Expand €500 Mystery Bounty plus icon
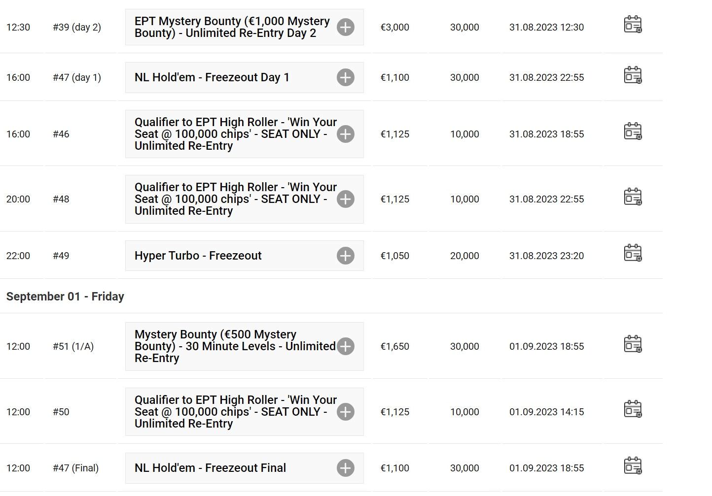The width and height of the screenshot is (712, 496). [346, 346]
